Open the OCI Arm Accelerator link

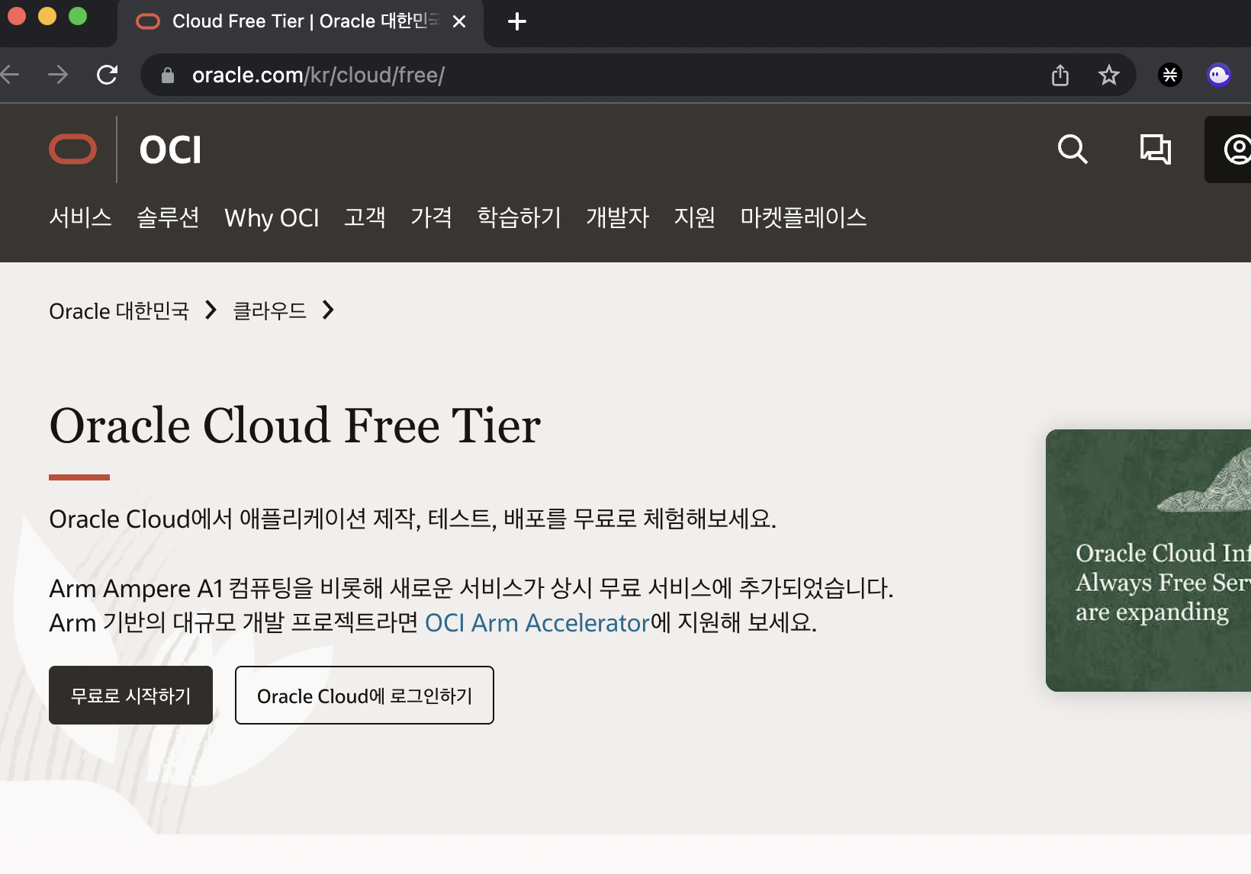pyautogui.click(x=537, y=623)
